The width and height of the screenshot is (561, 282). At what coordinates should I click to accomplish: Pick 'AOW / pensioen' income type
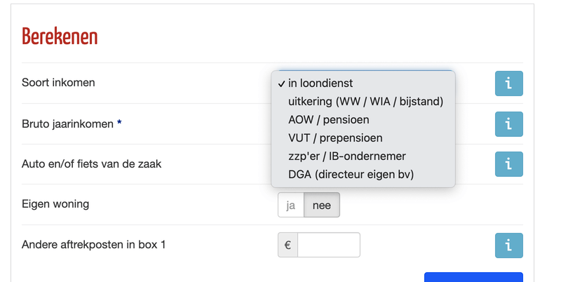pyautogui.click(x=328, y=120)
